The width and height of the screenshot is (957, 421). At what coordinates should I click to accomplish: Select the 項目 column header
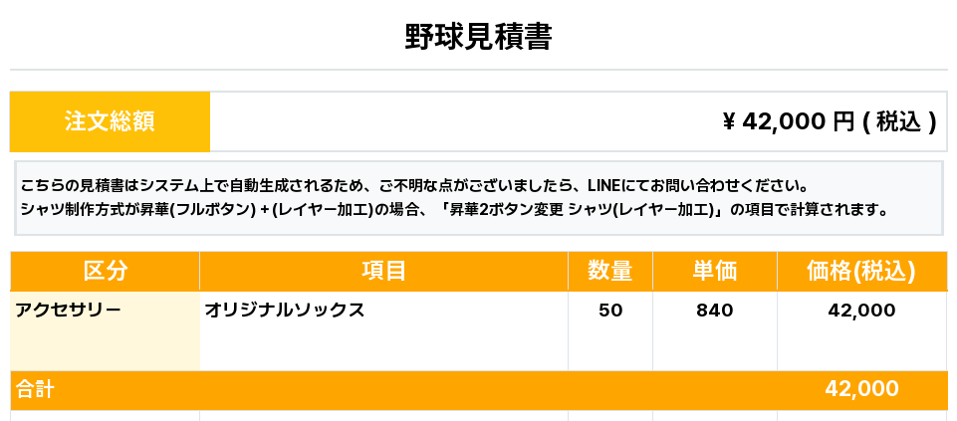[383, 271]
